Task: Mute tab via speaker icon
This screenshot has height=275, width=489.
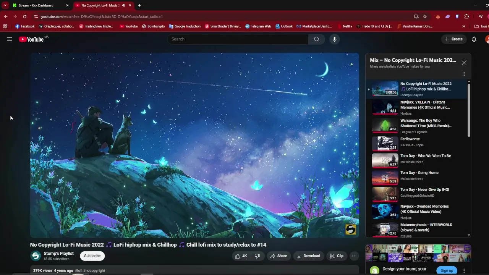Action: (x=123, y=5)
